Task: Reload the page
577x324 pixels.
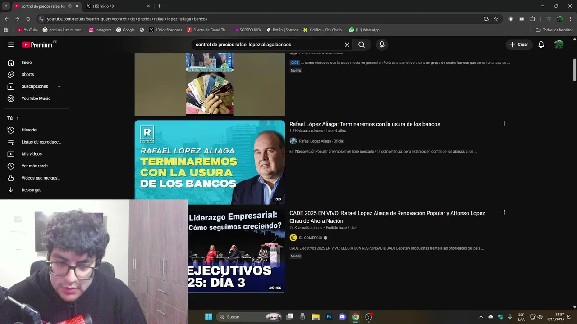Action: pos(28,19)
